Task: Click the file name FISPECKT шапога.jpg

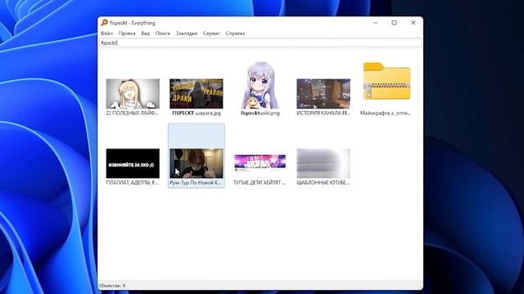Action: click(x=196, y=113)
